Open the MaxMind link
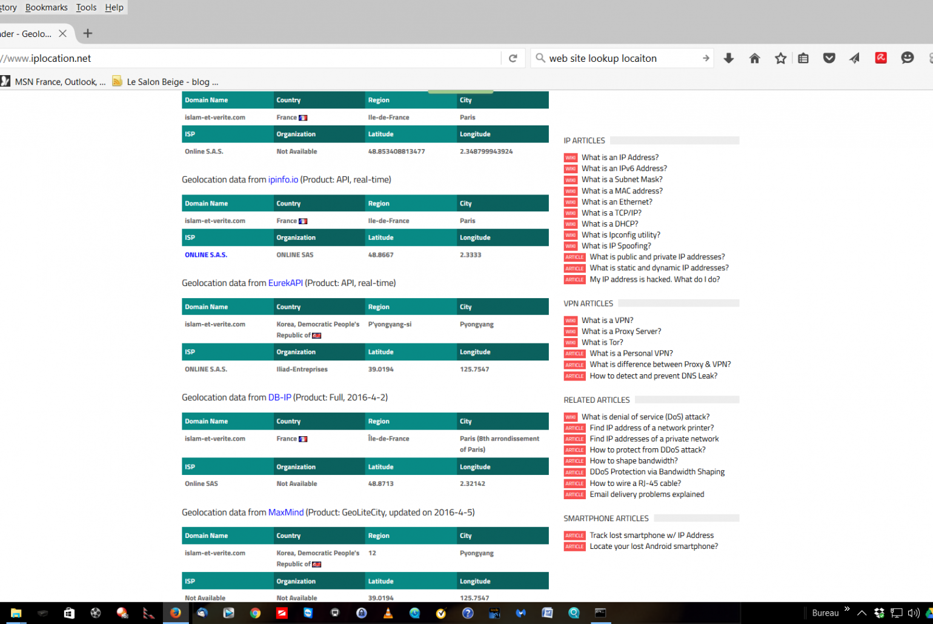Screen dimensions: 933x624 [x=286, y=513]
